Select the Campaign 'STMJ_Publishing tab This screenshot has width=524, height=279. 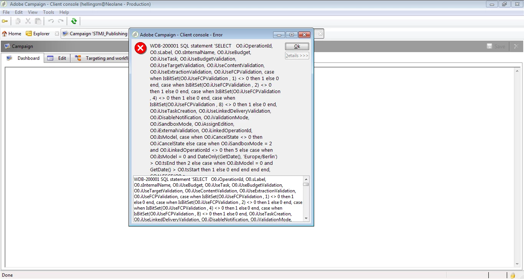tap(95, 34)
